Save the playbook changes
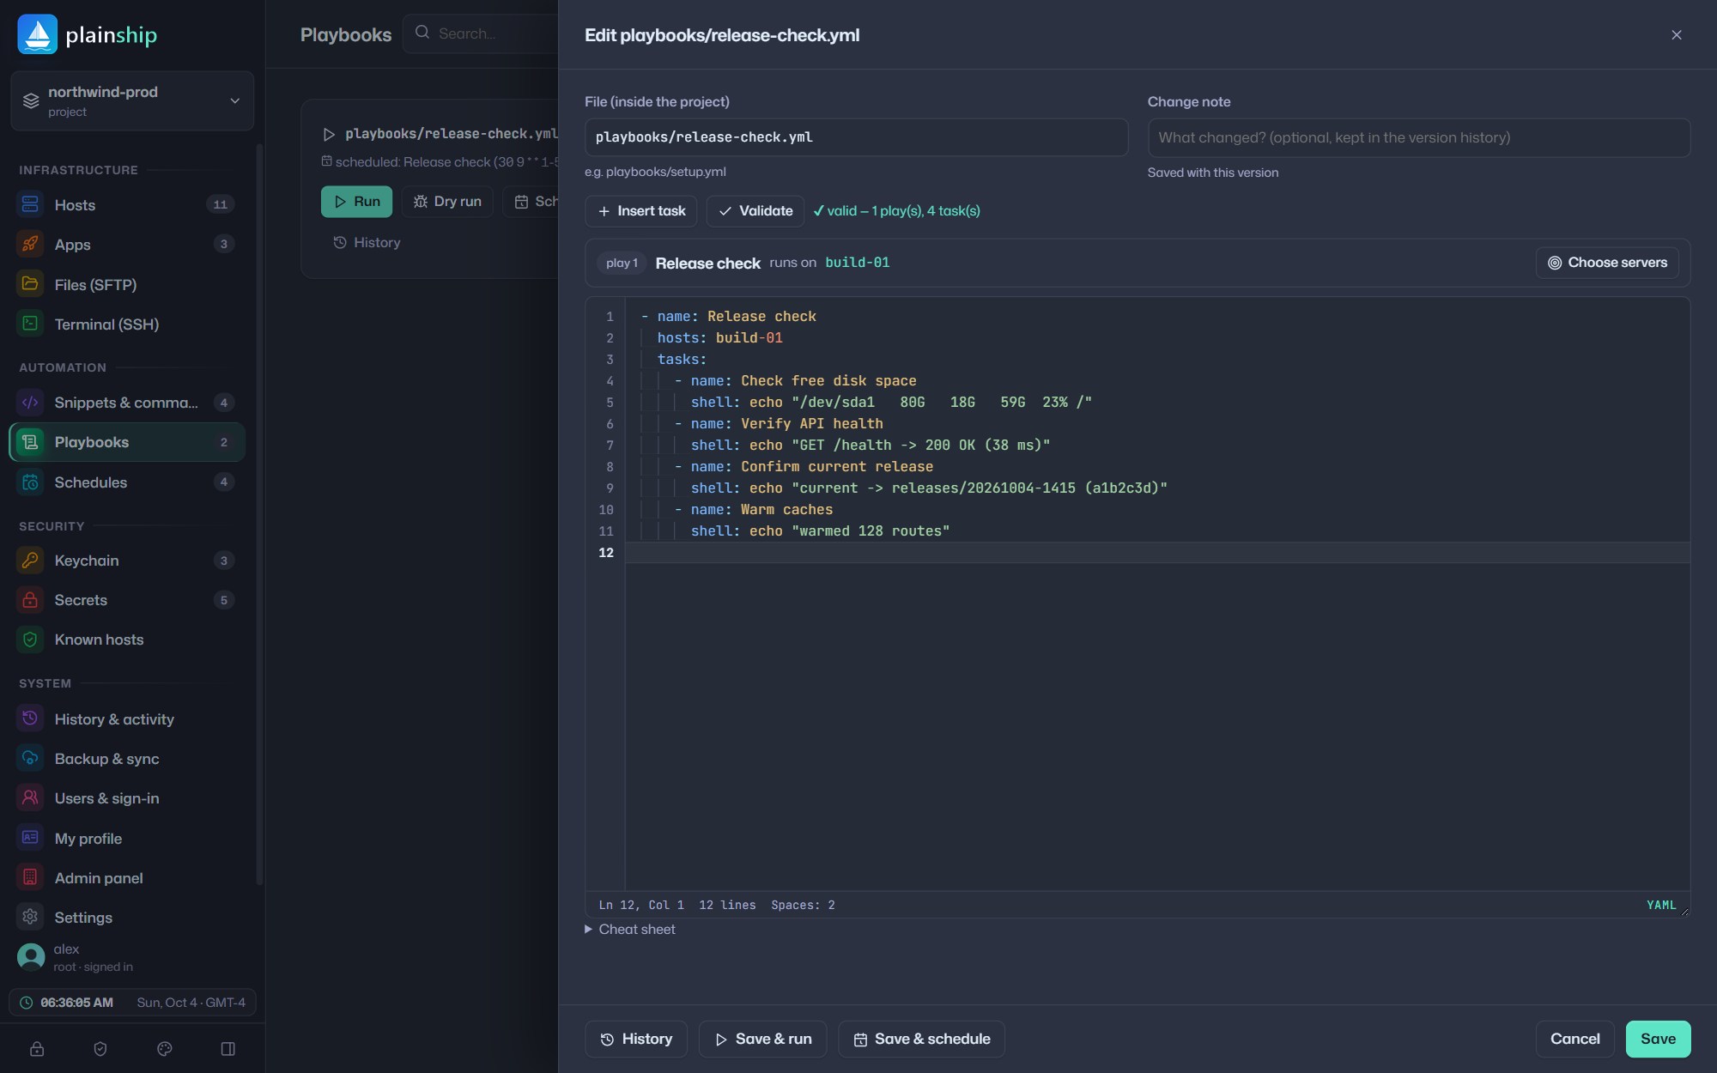 (1658, 1039)
